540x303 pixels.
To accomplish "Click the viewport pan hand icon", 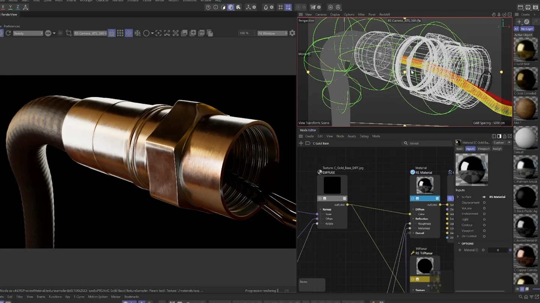I will (493, 15).
